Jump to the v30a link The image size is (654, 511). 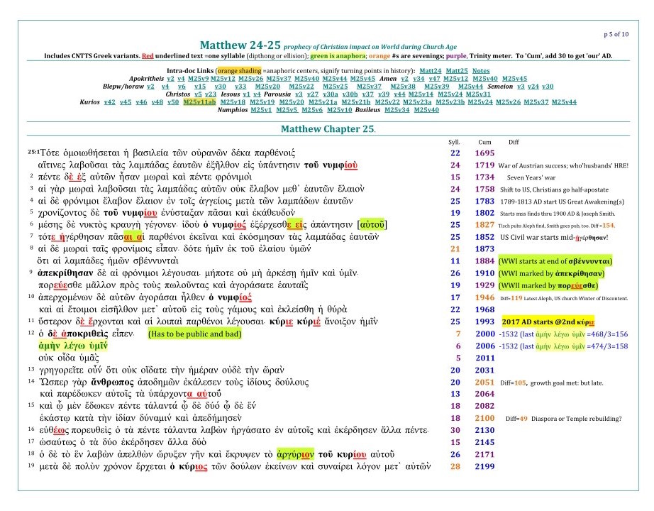point(331,94)
